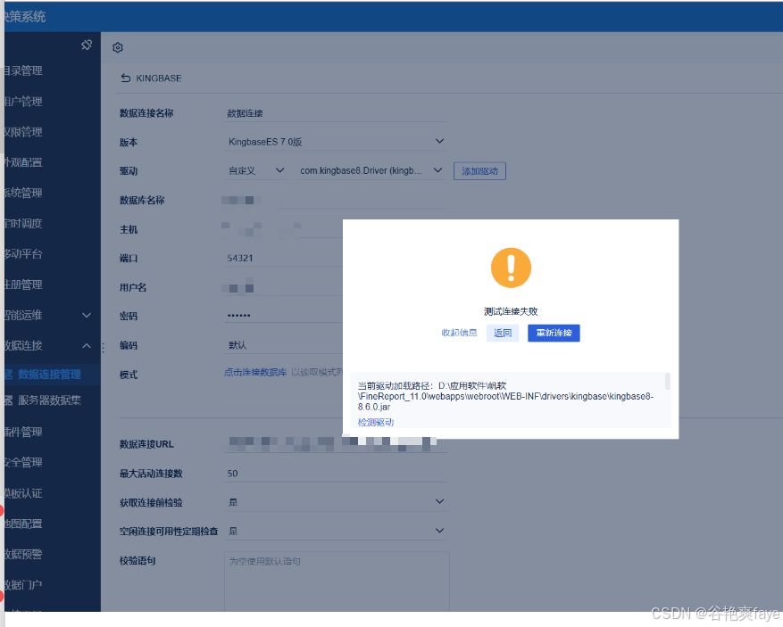Image resolution: width=783 pixels, height=627 pixels.
Task: Open the settings gear icon near the top
Action: 117,47
